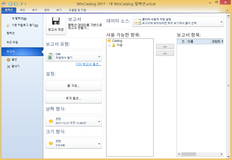The image size is (232, 160).
Task: Click the main vertical scrollbar up arrow
Action: tap(228, 16)
